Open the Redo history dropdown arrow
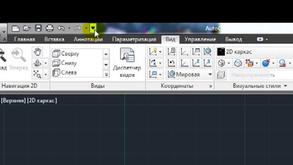This screenshot has height=165, width=293. pos(86,28)
